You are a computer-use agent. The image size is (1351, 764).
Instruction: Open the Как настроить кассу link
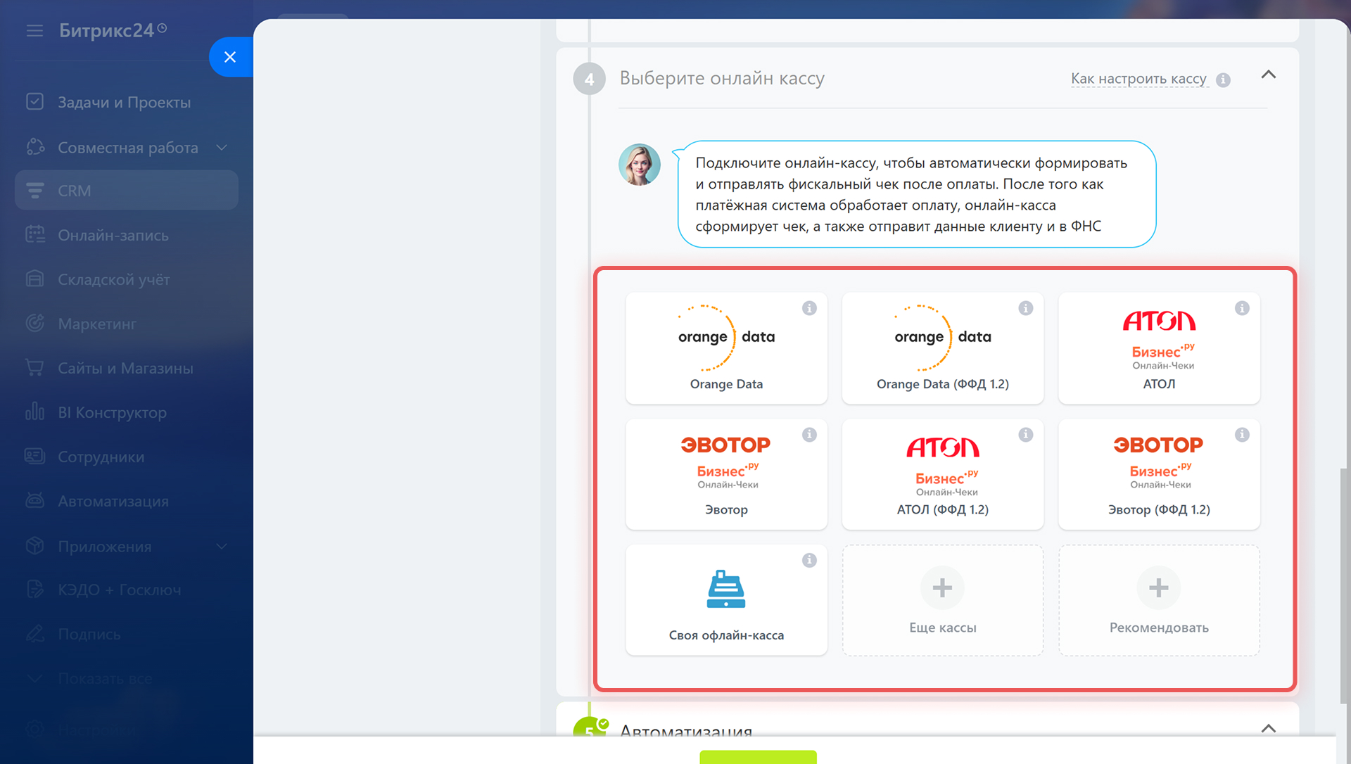[1138, 79]
